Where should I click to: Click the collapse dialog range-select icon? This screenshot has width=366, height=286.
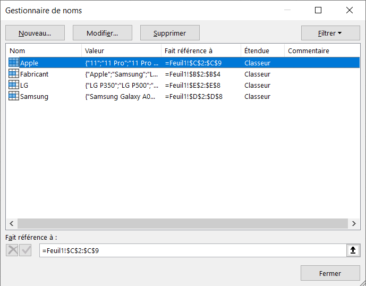(x=353, y=250)
